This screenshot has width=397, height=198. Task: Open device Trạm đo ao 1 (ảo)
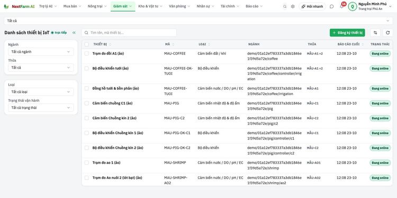point(106,163)
